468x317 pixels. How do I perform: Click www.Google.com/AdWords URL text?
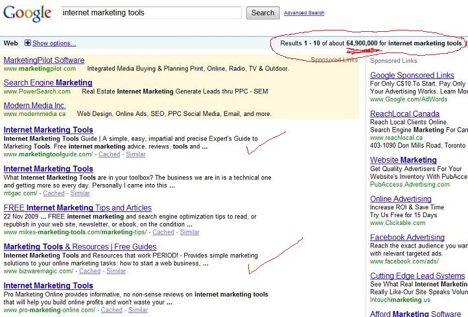408,99
